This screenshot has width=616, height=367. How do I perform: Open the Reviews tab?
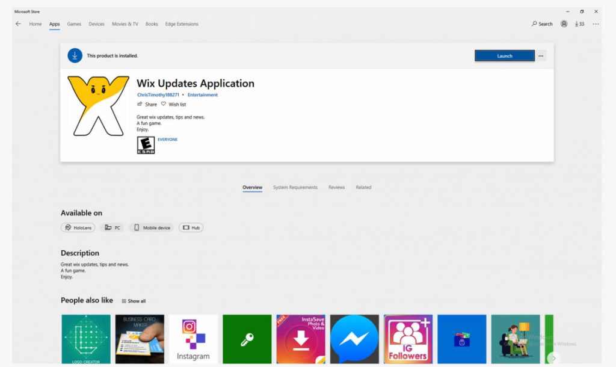point(337,188)
